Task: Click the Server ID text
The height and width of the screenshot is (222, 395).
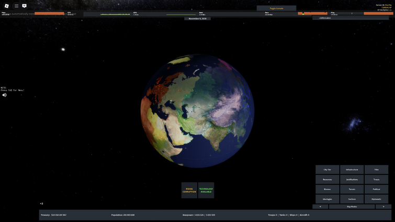Action: point(383,5)
